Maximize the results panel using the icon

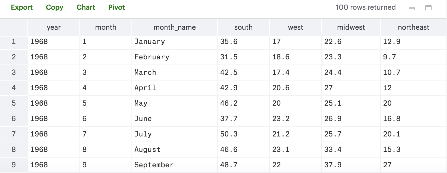click(x=428, y=8)
